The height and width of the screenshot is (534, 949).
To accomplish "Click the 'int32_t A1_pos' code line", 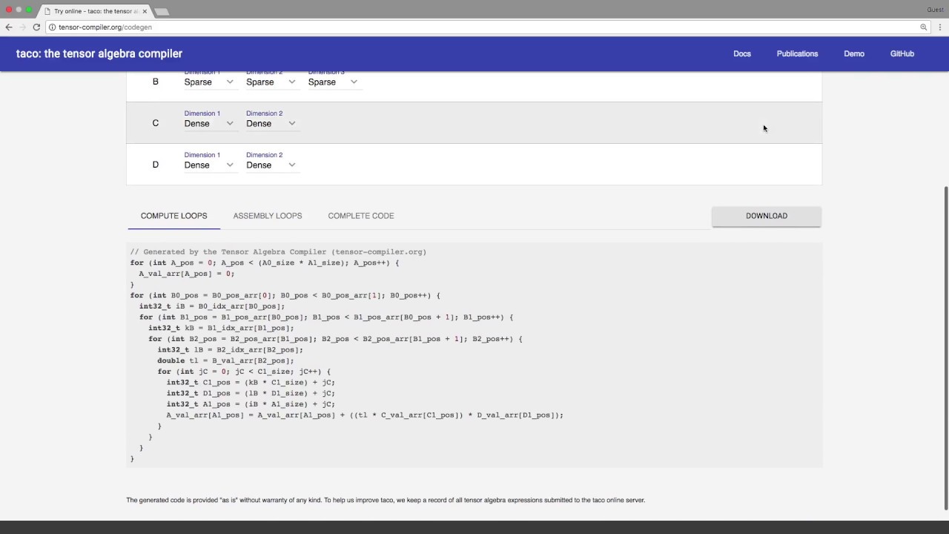I will pos(251,404).
